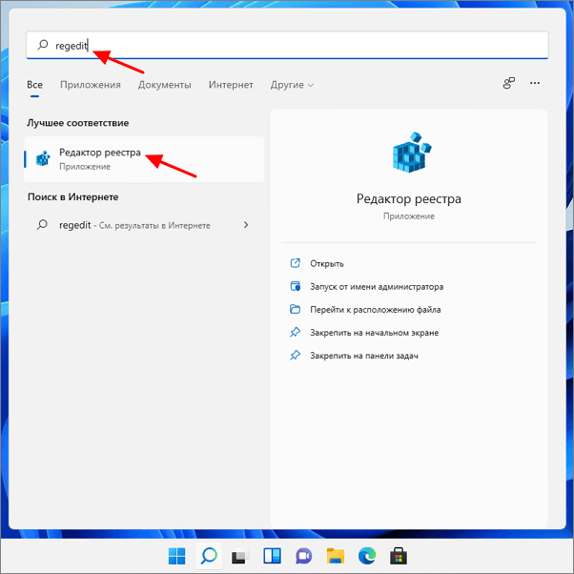Click Закрепить на панели задач
The width and height of the screenshot is (574, 574).
pyautogui.click(x=364, y=356)
